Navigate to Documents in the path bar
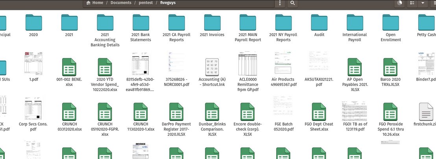Screen dimensions: 436x159 (121, 3)
